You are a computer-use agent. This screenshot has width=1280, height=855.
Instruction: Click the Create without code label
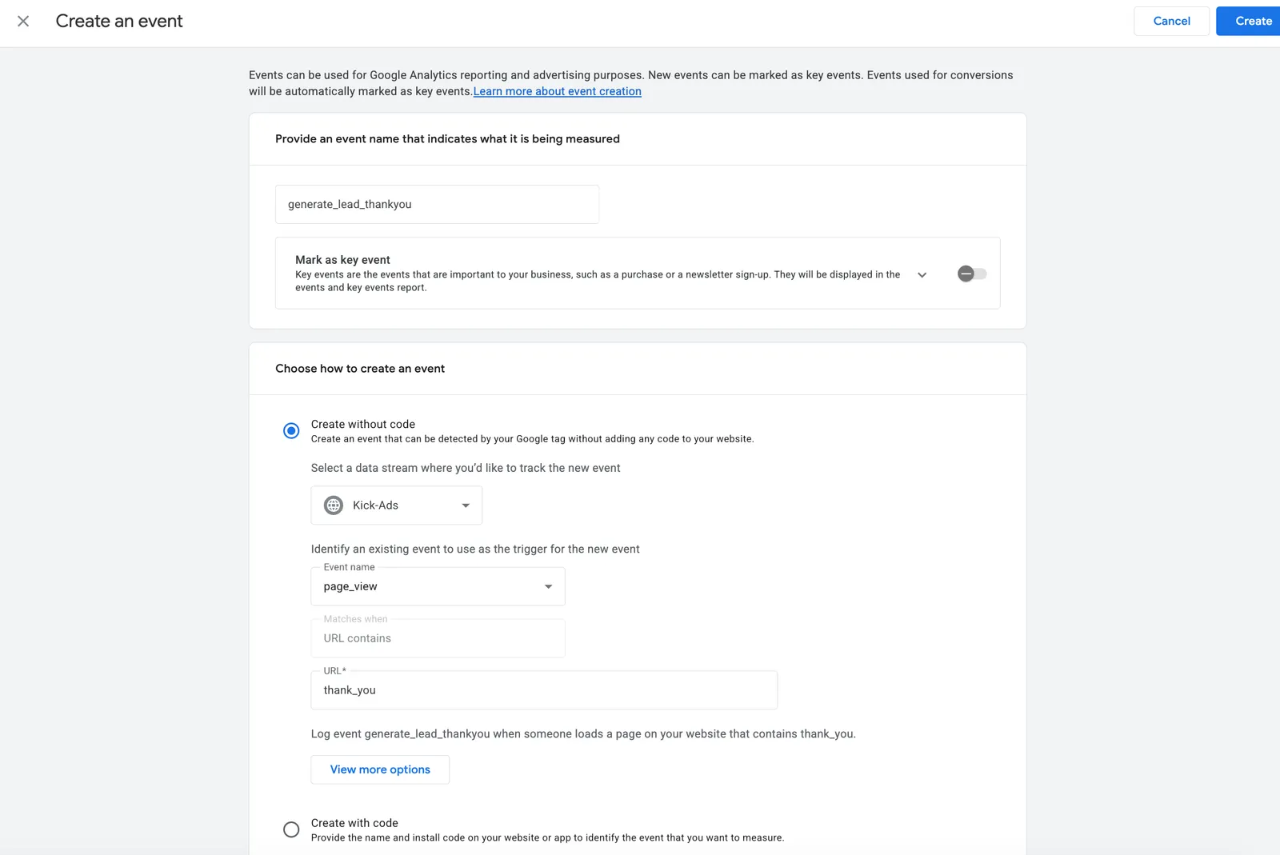coord(363,424)
